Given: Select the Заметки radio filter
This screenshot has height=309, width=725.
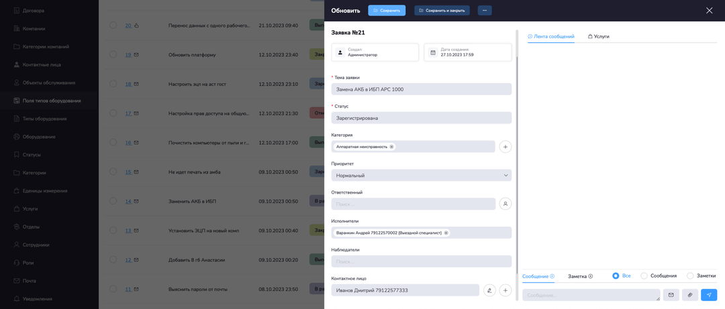Looking at the screenshot, I should pyautogui.click(x=690, y=275).
